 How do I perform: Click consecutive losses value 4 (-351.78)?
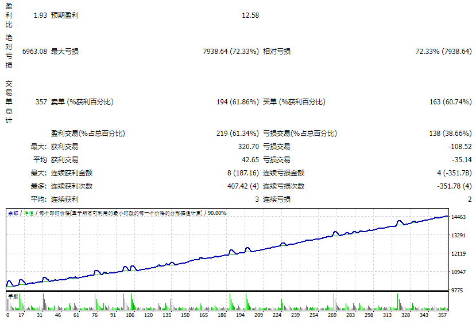(x=454, y=173)
